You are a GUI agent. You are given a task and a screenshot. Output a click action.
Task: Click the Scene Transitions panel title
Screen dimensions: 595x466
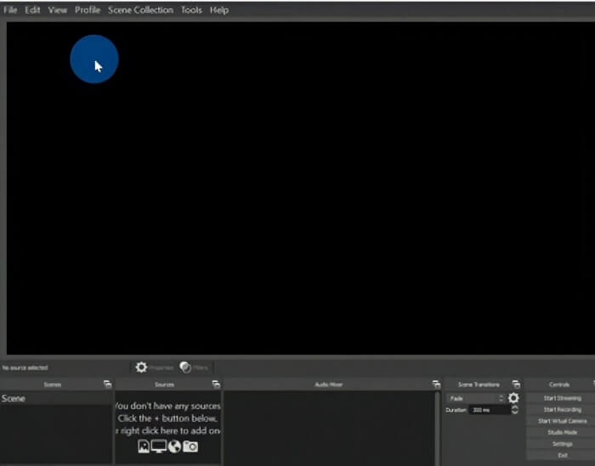click(x=479, y=385)
